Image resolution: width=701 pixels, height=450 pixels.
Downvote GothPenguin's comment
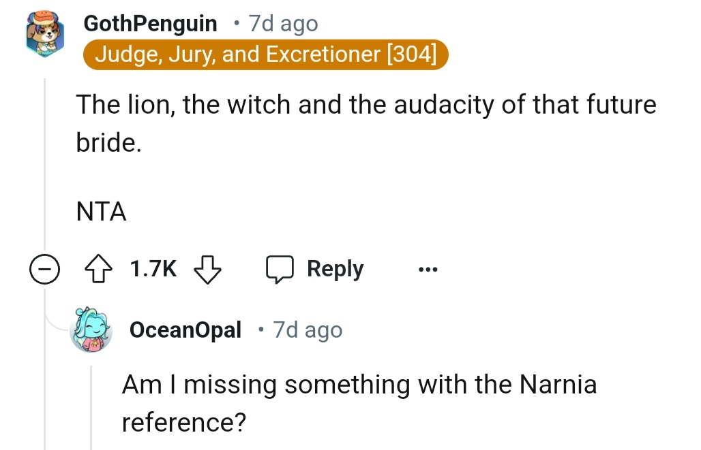coord(208,270)
